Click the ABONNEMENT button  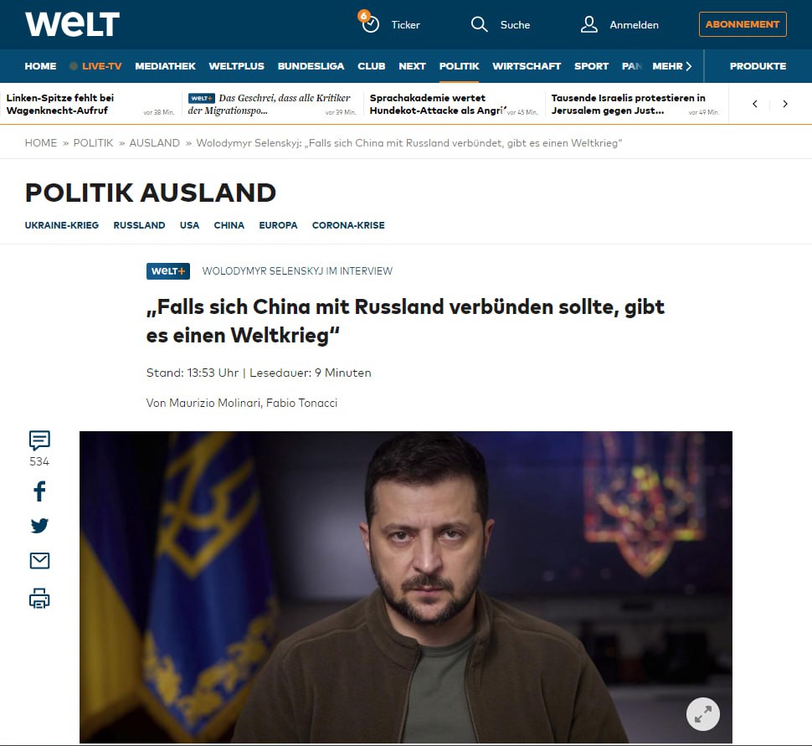tap(743, 24)
